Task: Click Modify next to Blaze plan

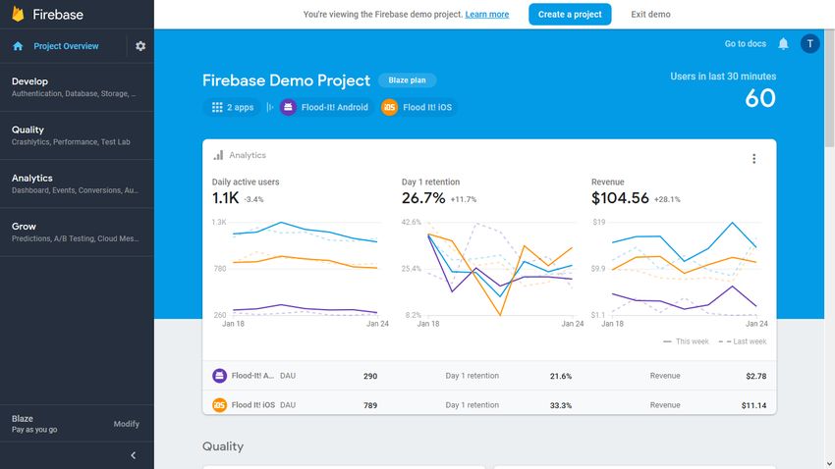Action: 126,424
